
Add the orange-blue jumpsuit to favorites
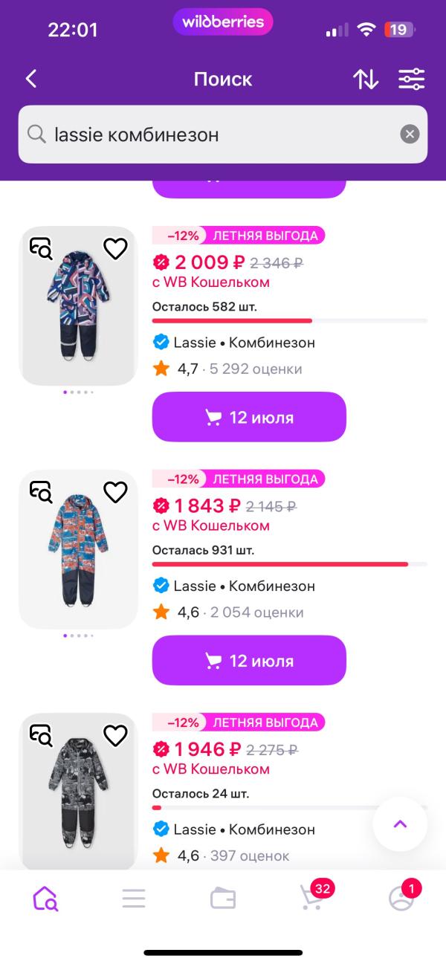pos(115,492)
